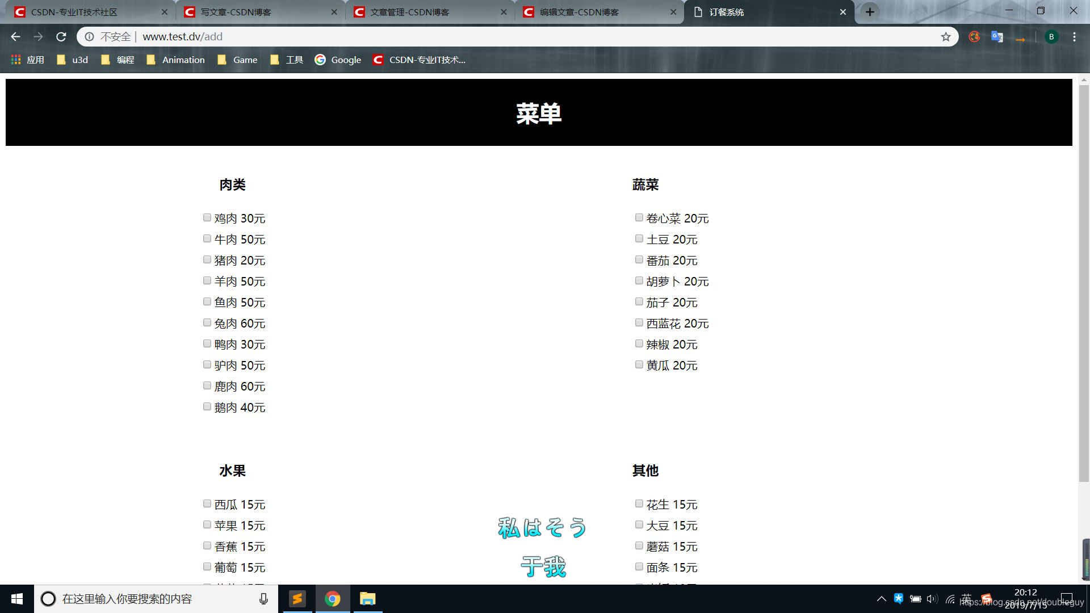This screenshot has width=1090, height=613.
Task: Open Sublime Text from taskbar
Action: pos(297,599)
